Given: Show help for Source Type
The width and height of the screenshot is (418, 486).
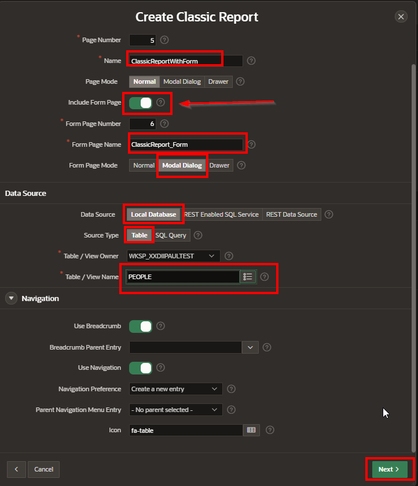Looking at the screenshot, I should pyautogui.click(x=198, y=235).
